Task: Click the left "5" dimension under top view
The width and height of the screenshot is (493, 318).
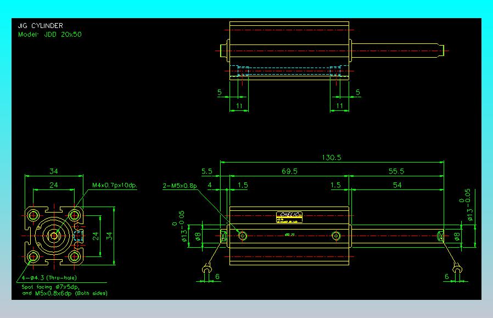Action: click(x=220, y=92)
